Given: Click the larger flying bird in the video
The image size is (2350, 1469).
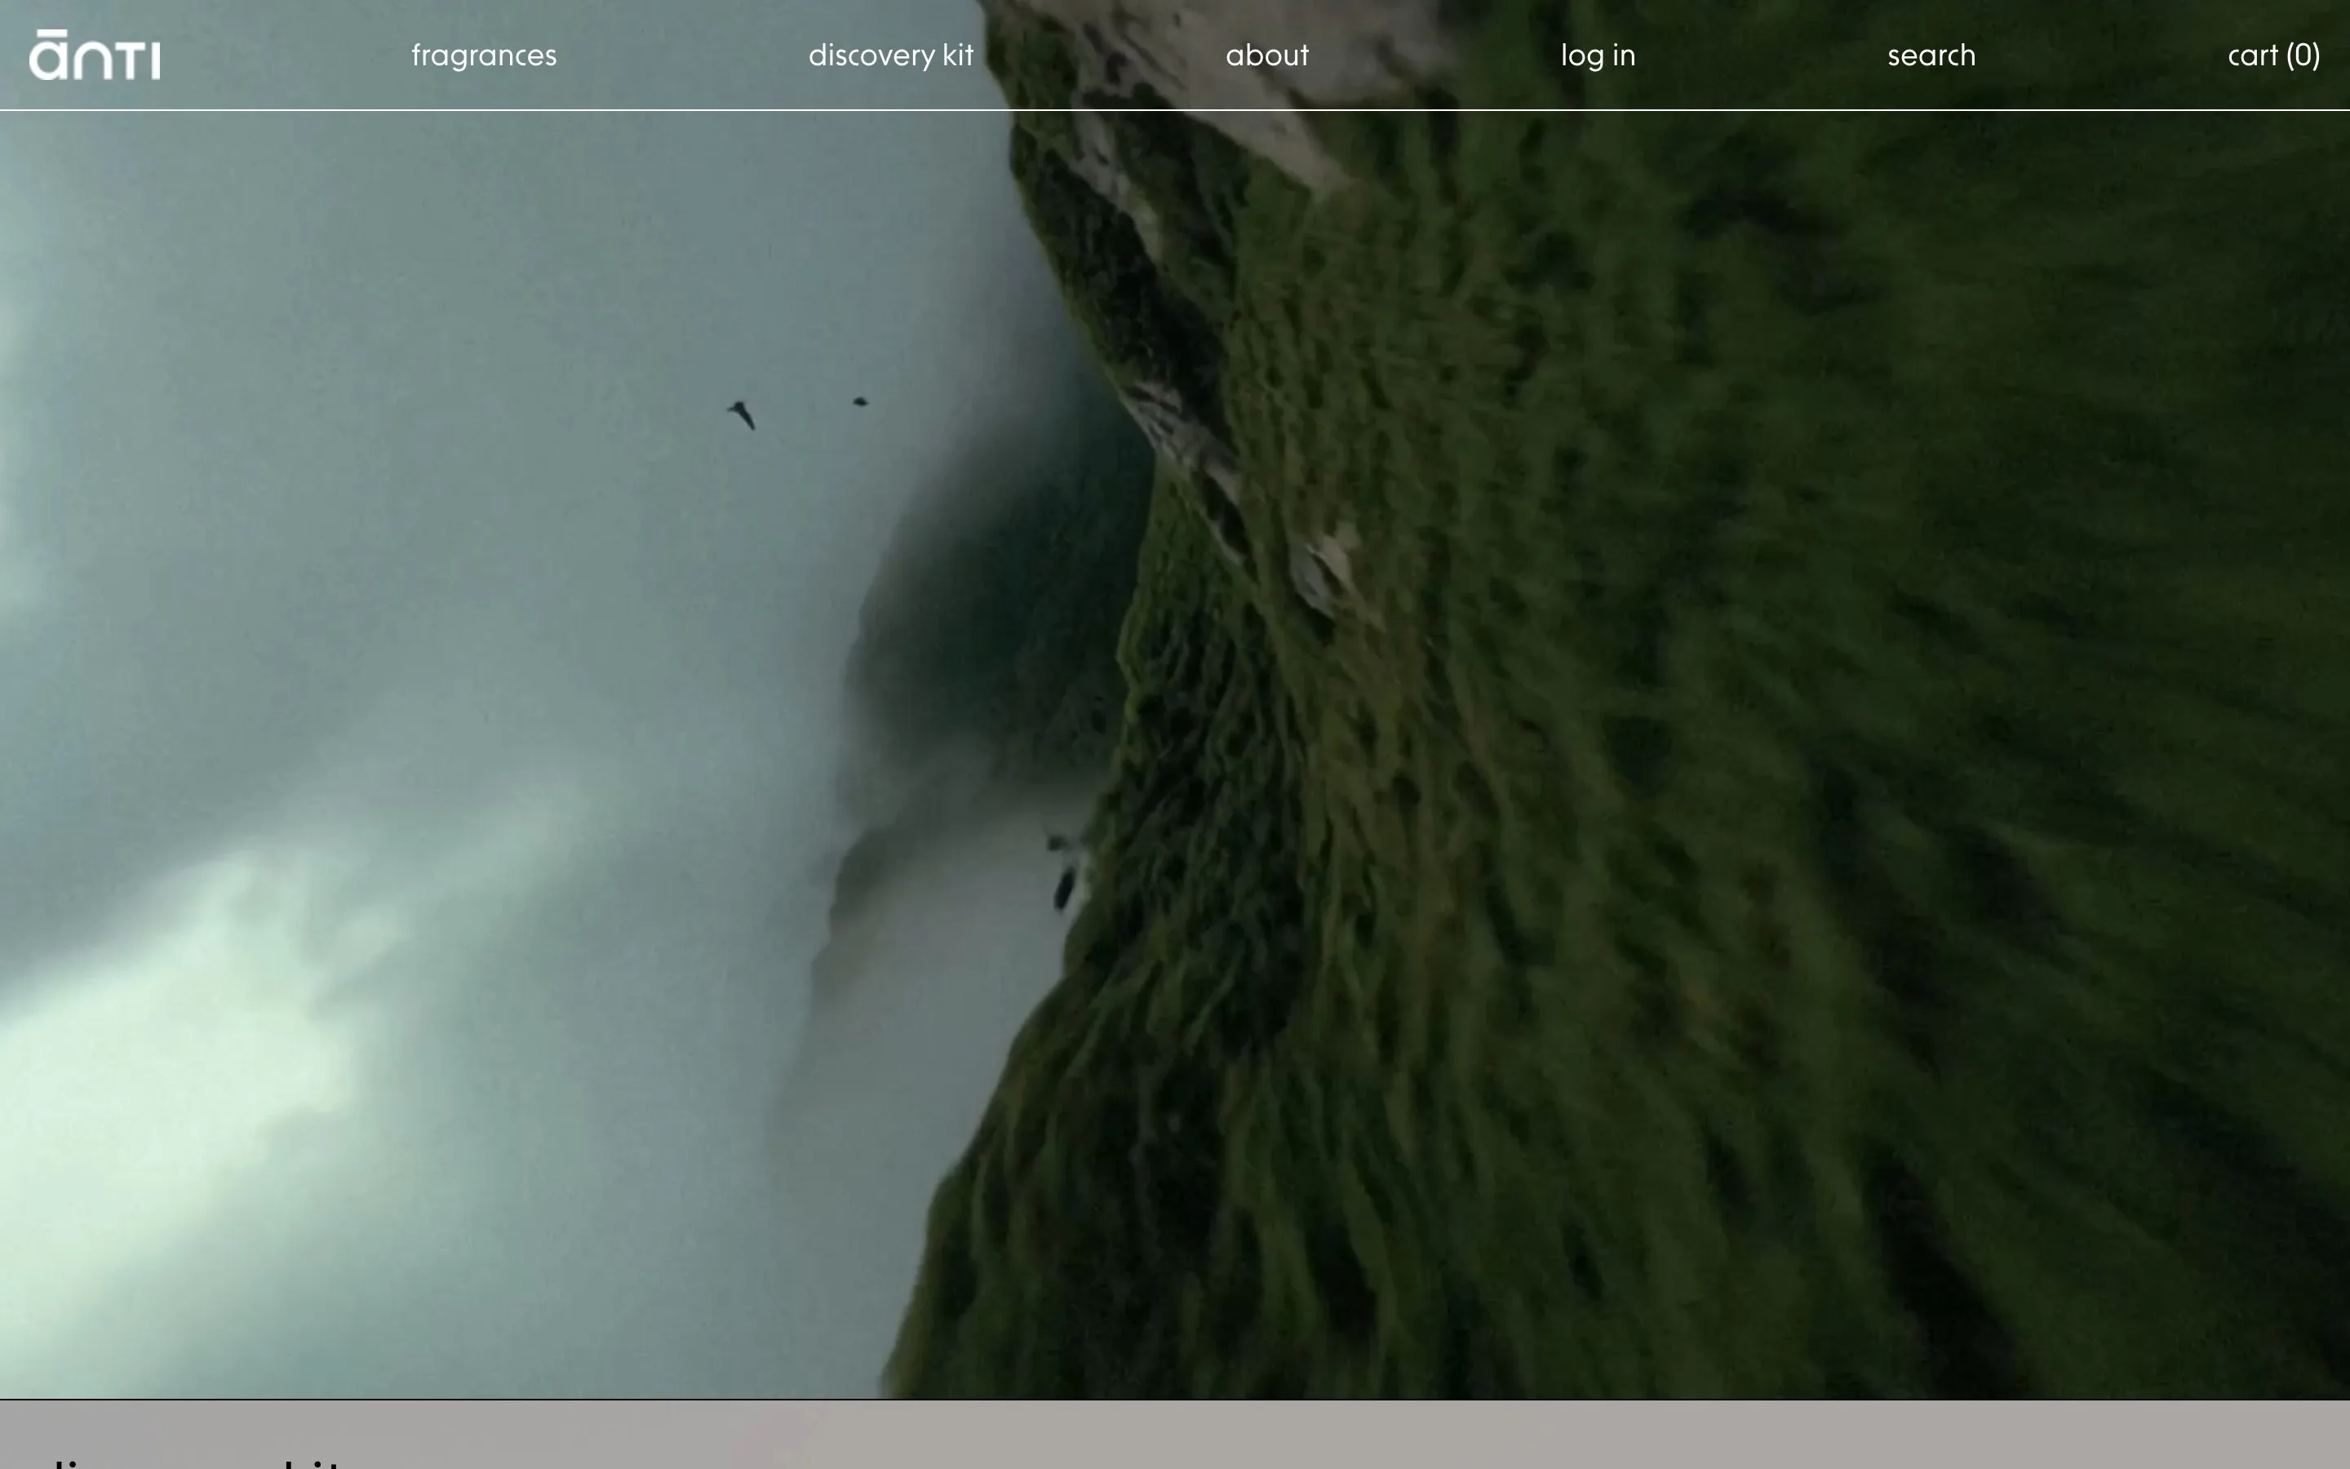Looking at the screenshot, I should click(742, 414).
